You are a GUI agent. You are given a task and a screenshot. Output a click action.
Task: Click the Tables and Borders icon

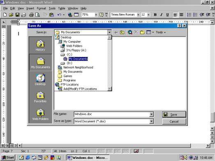click(76, 14)
